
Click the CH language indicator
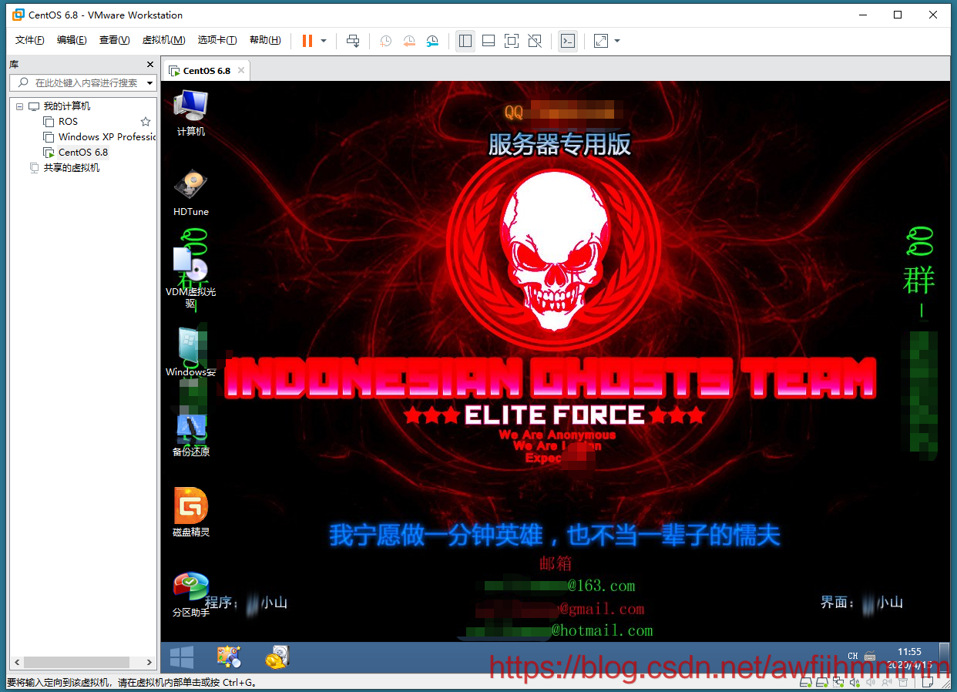852,657
